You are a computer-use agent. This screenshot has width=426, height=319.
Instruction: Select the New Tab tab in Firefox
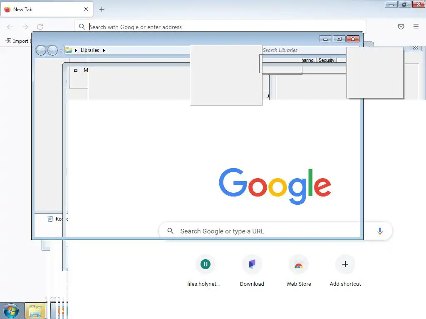(x=47, y=9)
